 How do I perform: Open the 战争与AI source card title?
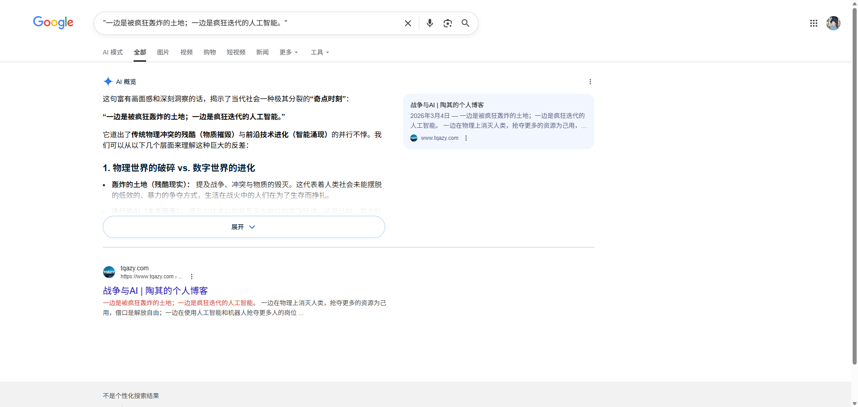tap(447, 105)
